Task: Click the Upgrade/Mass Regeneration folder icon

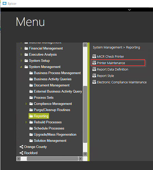Action: tap(31, 135)
